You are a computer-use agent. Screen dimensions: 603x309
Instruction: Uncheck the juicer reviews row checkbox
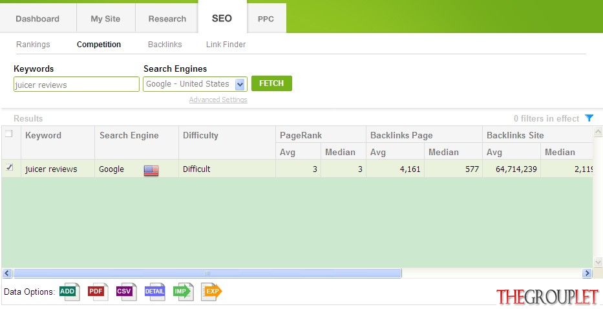coord(9,167)
